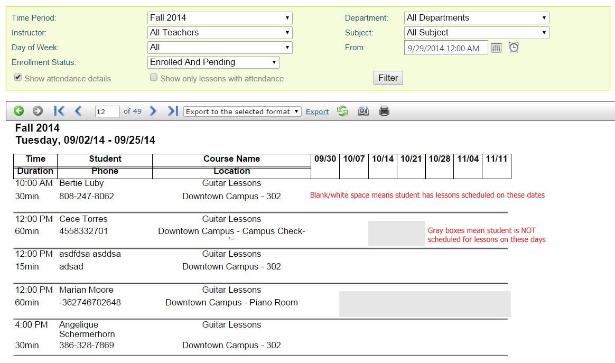This screenshot has height=363, width=615.
Task: Click the page number input field
Action: point(107,111)
